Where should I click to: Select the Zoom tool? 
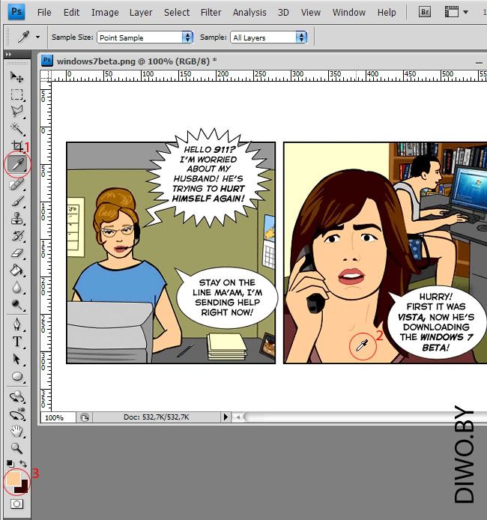pos(16,448)
